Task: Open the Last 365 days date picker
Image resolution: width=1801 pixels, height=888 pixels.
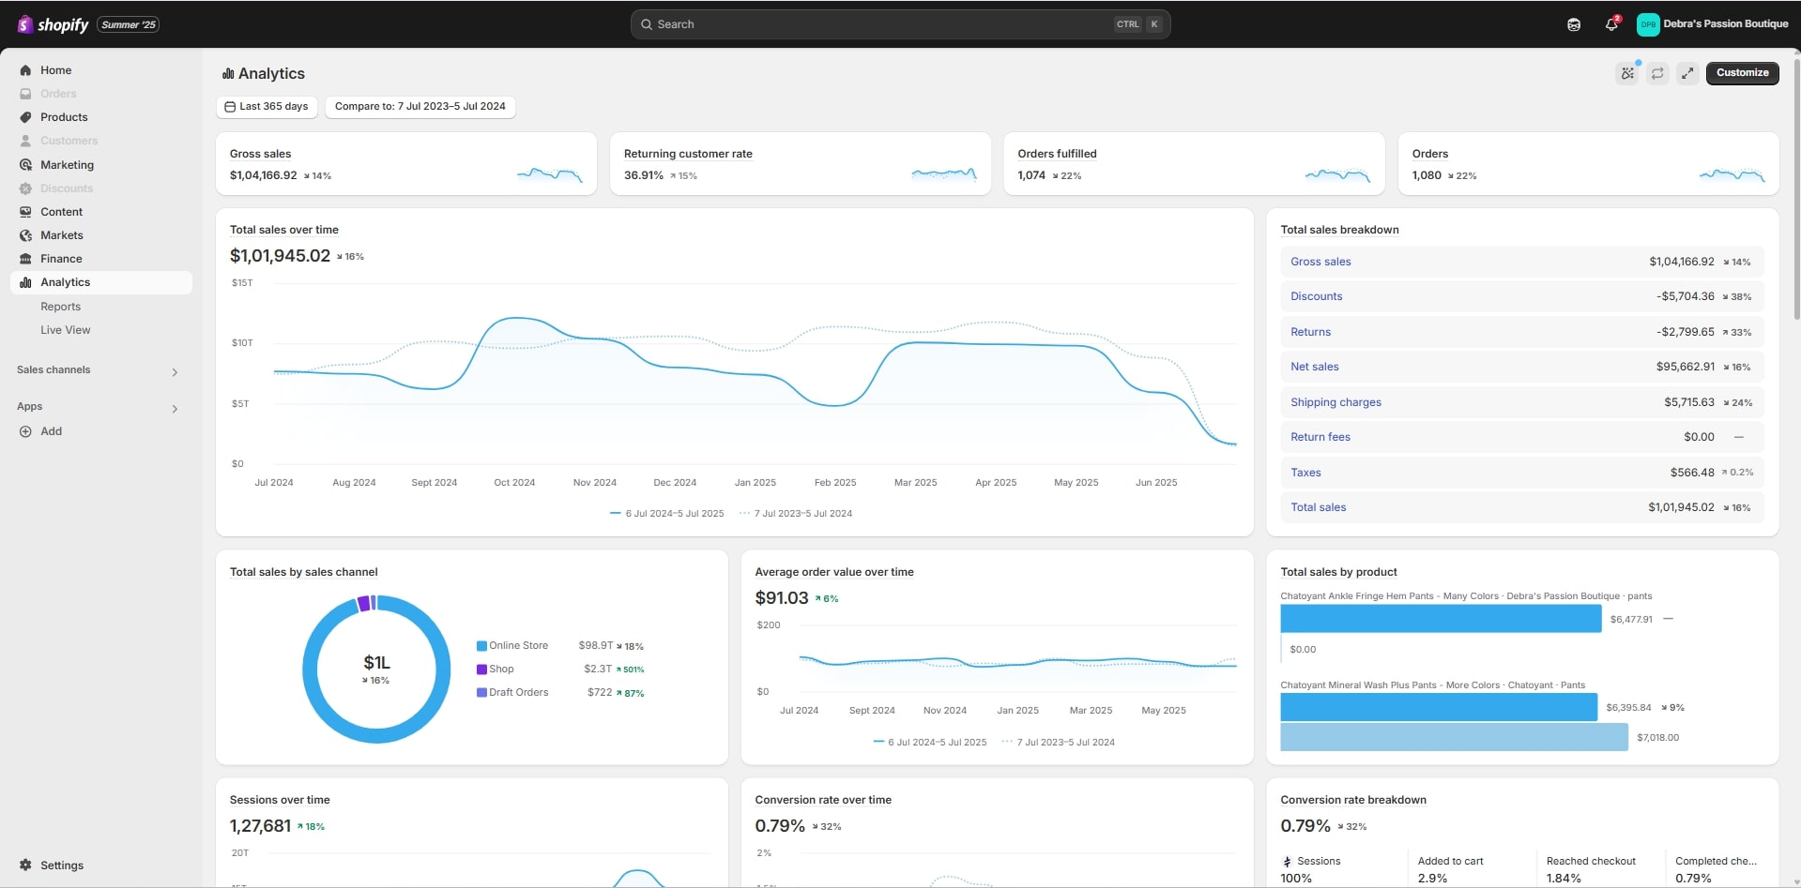Action: pos(267,107)
